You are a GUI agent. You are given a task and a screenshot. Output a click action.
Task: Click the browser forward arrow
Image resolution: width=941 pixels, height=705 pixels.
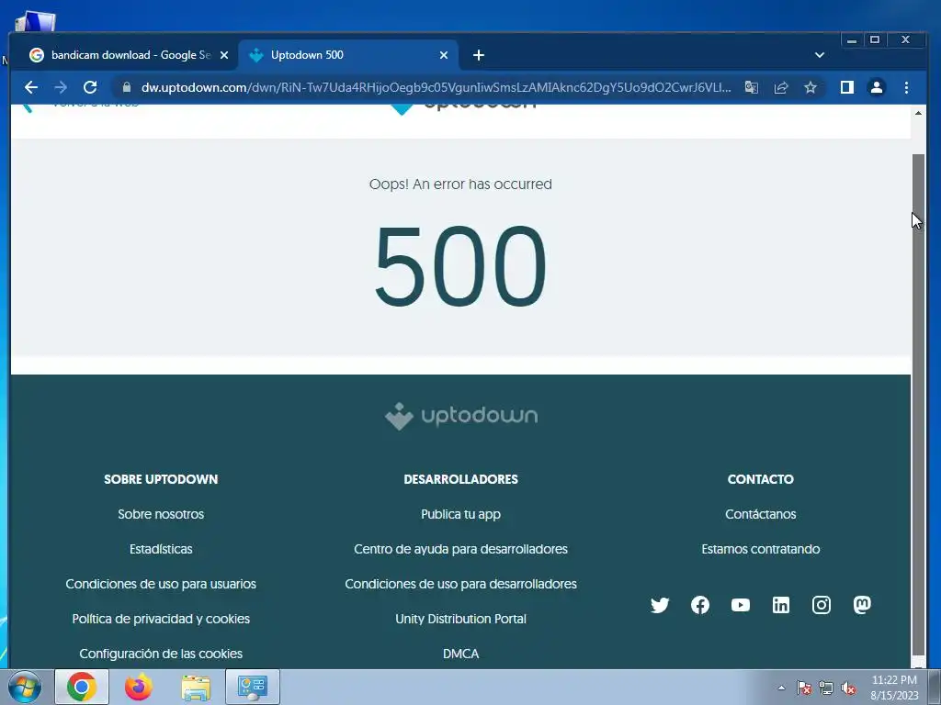pyautogui.click(x=61, y=87)
